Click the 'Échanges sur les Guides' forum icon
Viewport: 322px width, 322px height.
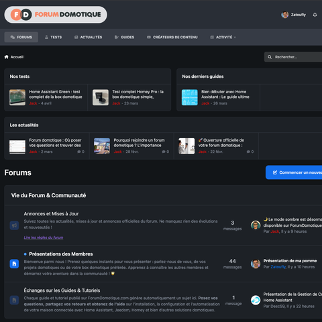[x=14, y=300]
